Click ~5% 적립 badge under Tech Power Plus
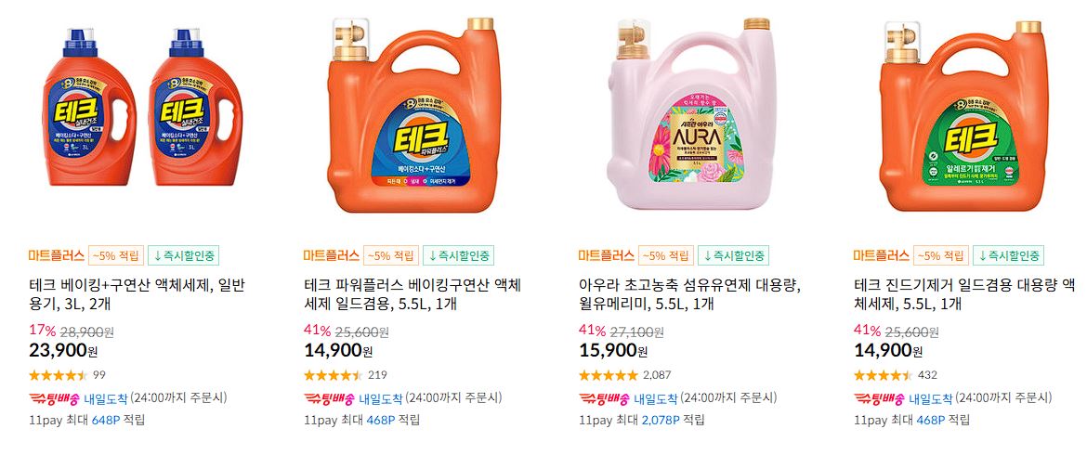This screenshot has height=468, width=1087. (x=391, y=255)
